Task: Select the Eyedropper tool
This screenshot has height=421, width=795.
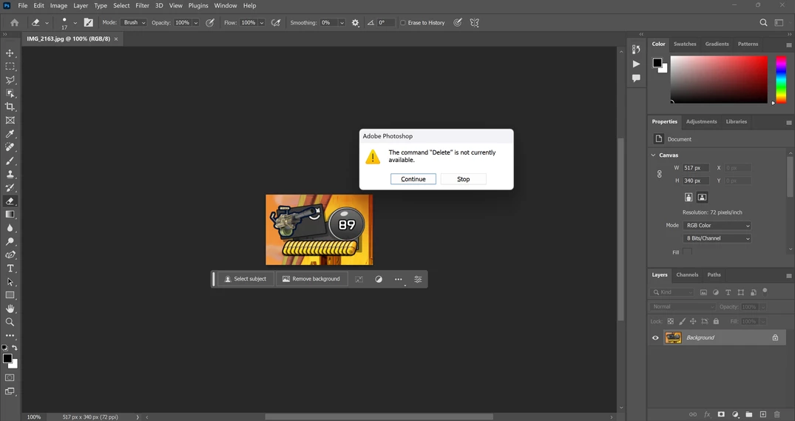Action: [10, 134]
